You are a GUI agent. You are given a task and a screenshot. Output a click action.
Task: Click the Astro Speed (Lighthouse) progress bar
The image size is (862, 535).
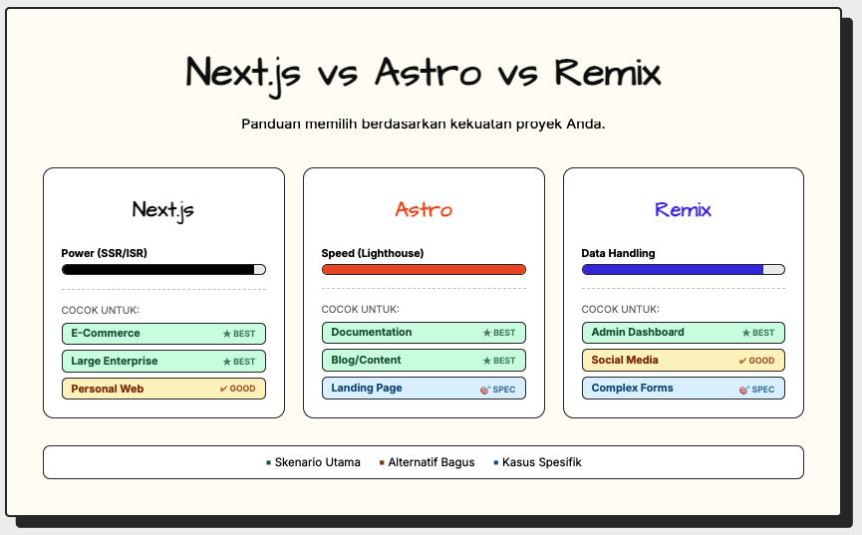(424, 269)
